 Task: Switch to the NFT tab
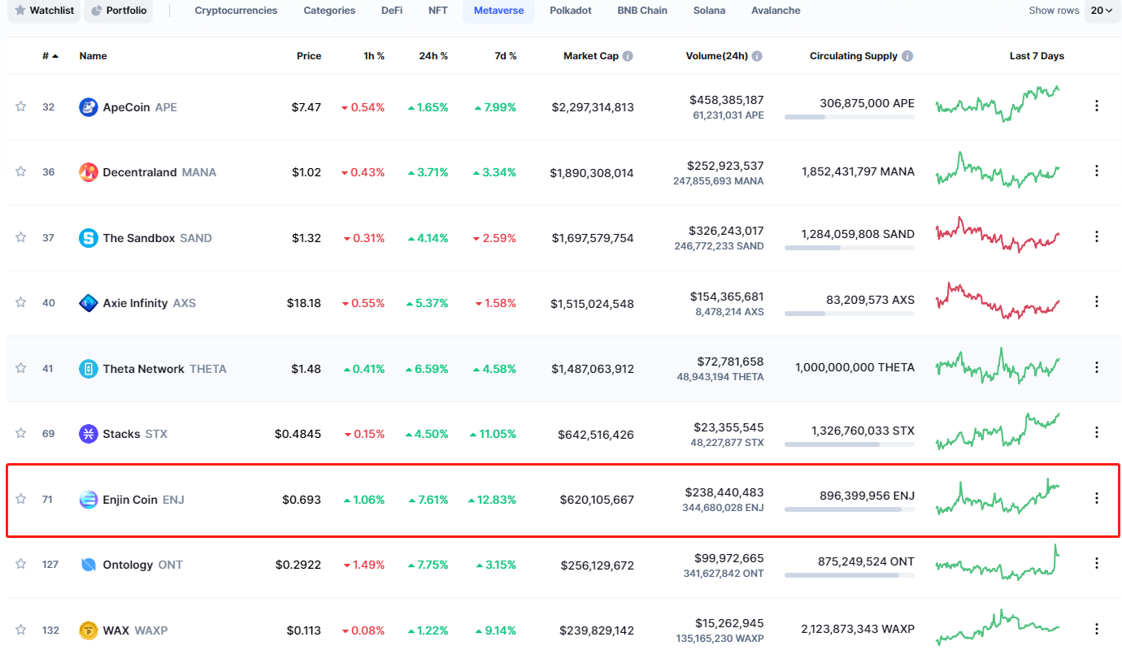[437, 11]
